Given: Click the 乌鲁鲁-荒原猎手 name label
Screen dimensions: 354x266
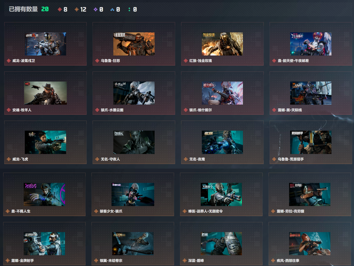Looking at the screenshot, I should 291,159.
